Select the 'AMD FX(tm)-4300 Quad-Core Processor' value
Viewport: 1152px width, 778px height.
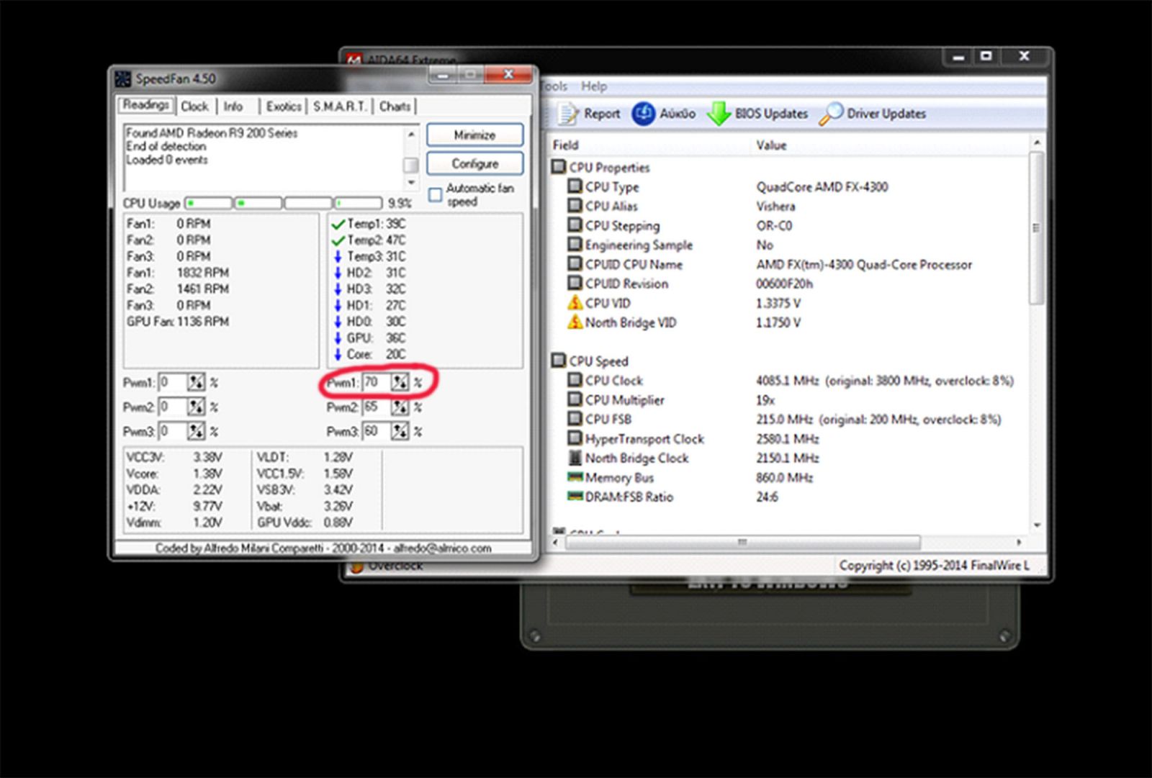(864, 264)
